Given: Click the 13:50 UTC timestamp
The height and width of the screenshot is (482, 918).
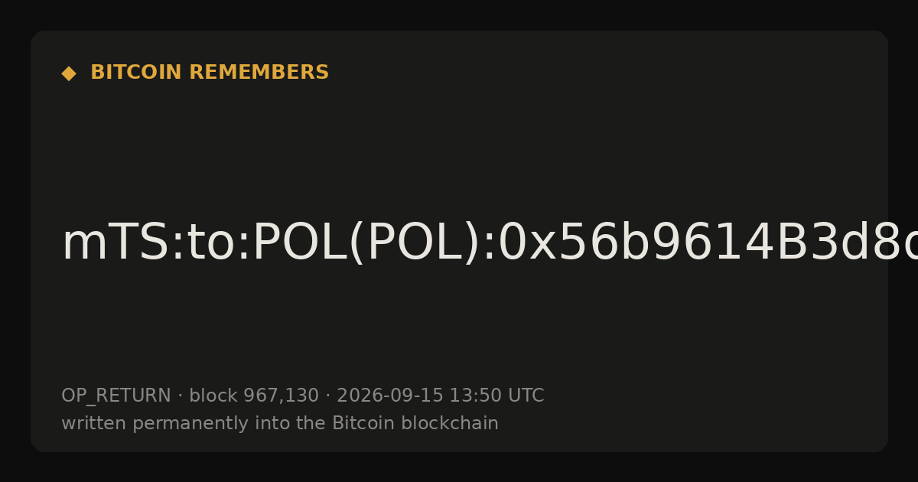Looking at the screenshot, I should click(x=496, y=396).
